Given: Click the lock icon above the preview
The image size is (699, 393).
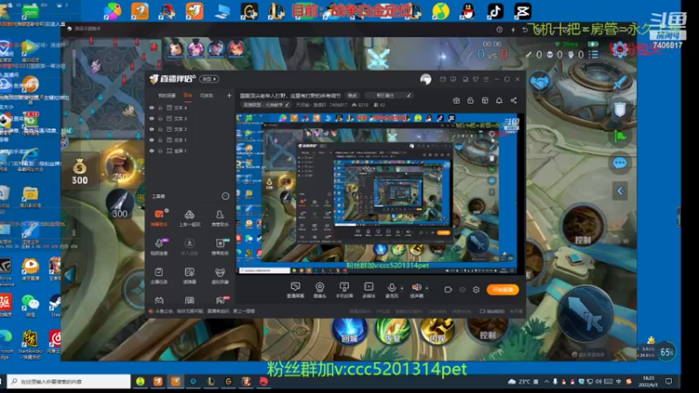Looking at the screenshot, I should tap(470, 100).
